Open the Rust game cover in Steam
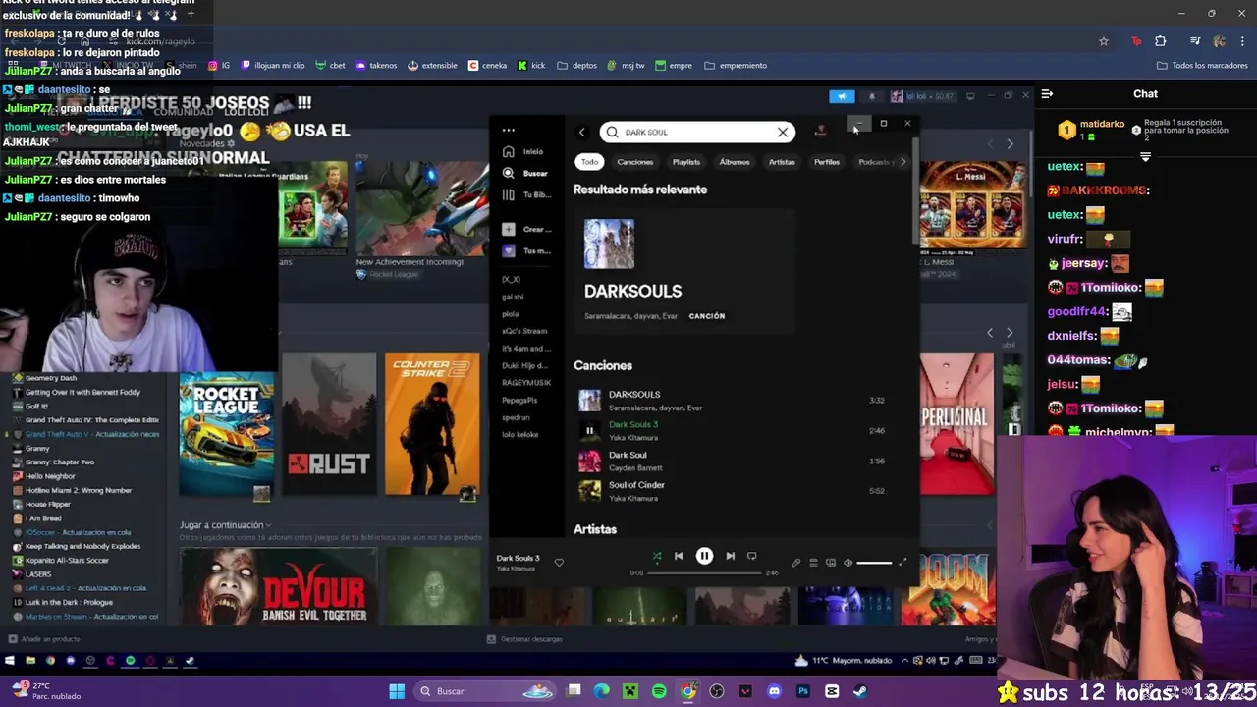The height and width of the screenshot is (707, 1257). tap(329, 424)
